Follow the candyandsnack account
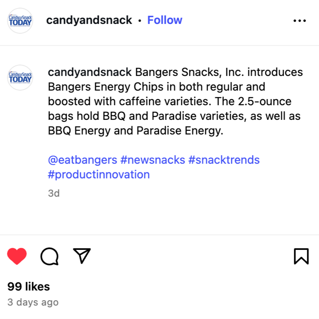This screenshot has width=319, height=319. pyautogui.click(x=165, y=20)
